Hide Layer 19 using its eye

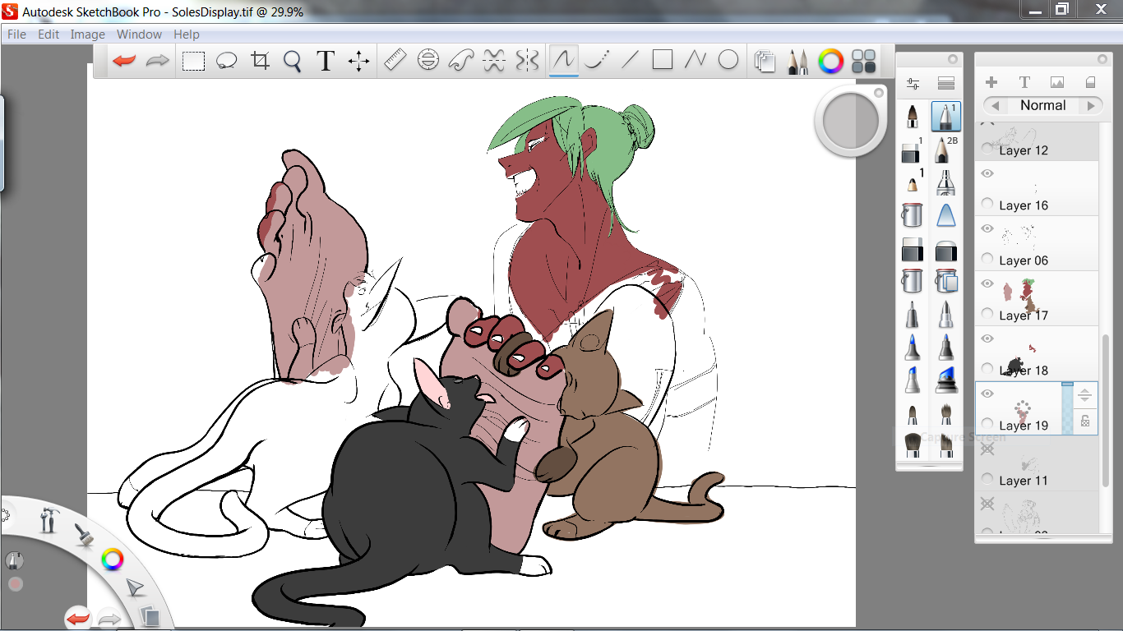coord(987,394)
